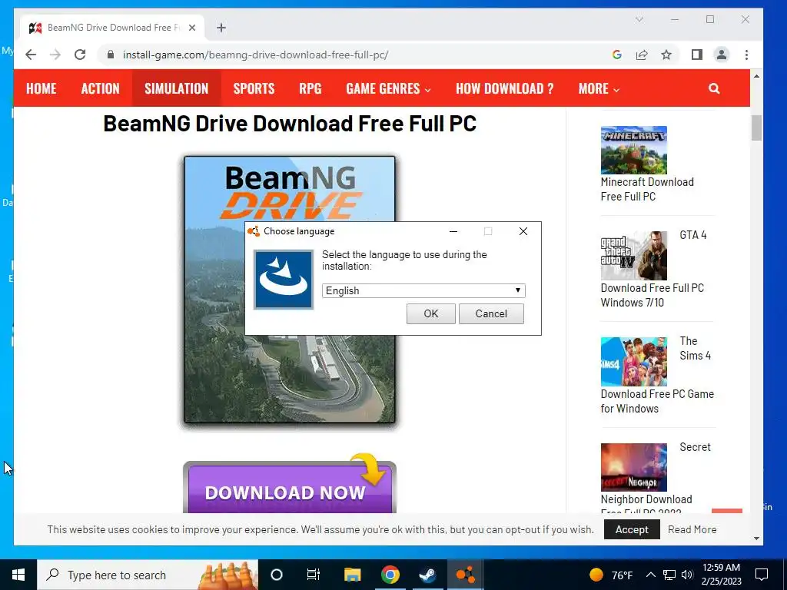The image size is (787, 590).
Task: Click the BeamNG Drive Download Free Full PC heading
Action: coord(290,124)
